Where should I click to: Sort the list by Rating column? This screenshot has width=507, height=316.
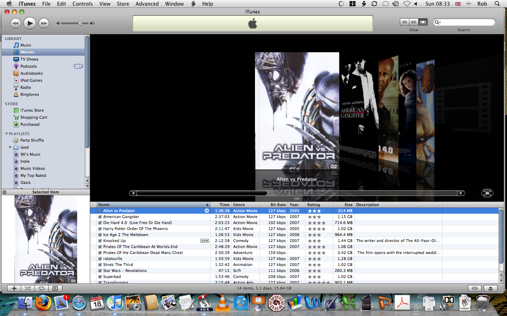(320, 205)
